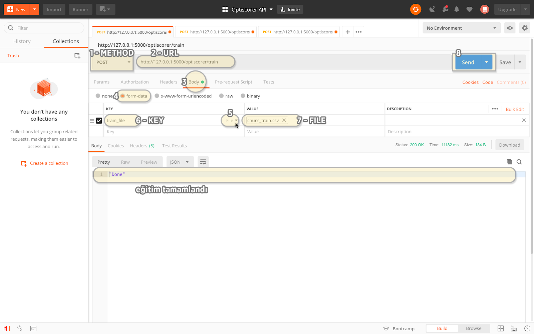This screenshot has width=534, height=334.
Task: Expand the Upgrade dropdown arrow
Action: tap(525, 9)
